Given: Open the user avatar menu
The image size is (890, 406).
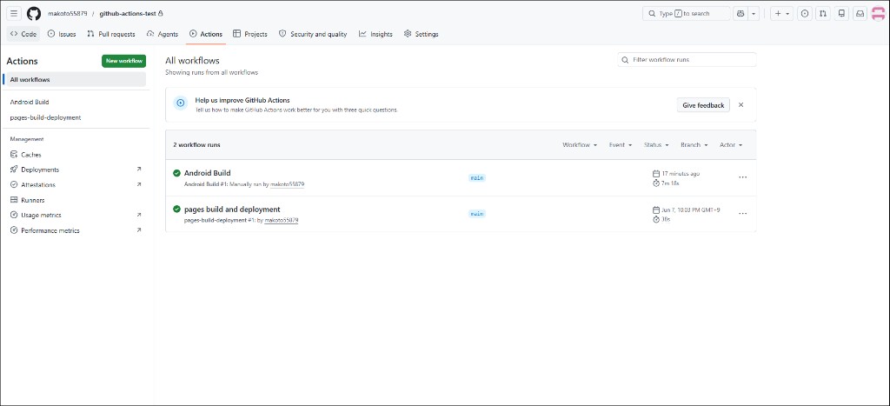Looking at the screenshot, I should [x=878, y=14].
